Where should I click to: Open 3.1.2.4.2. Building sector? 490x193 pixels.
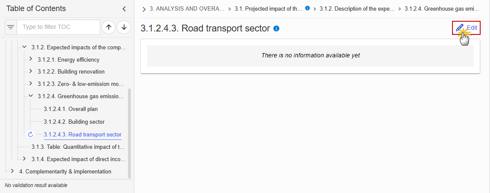74,122
